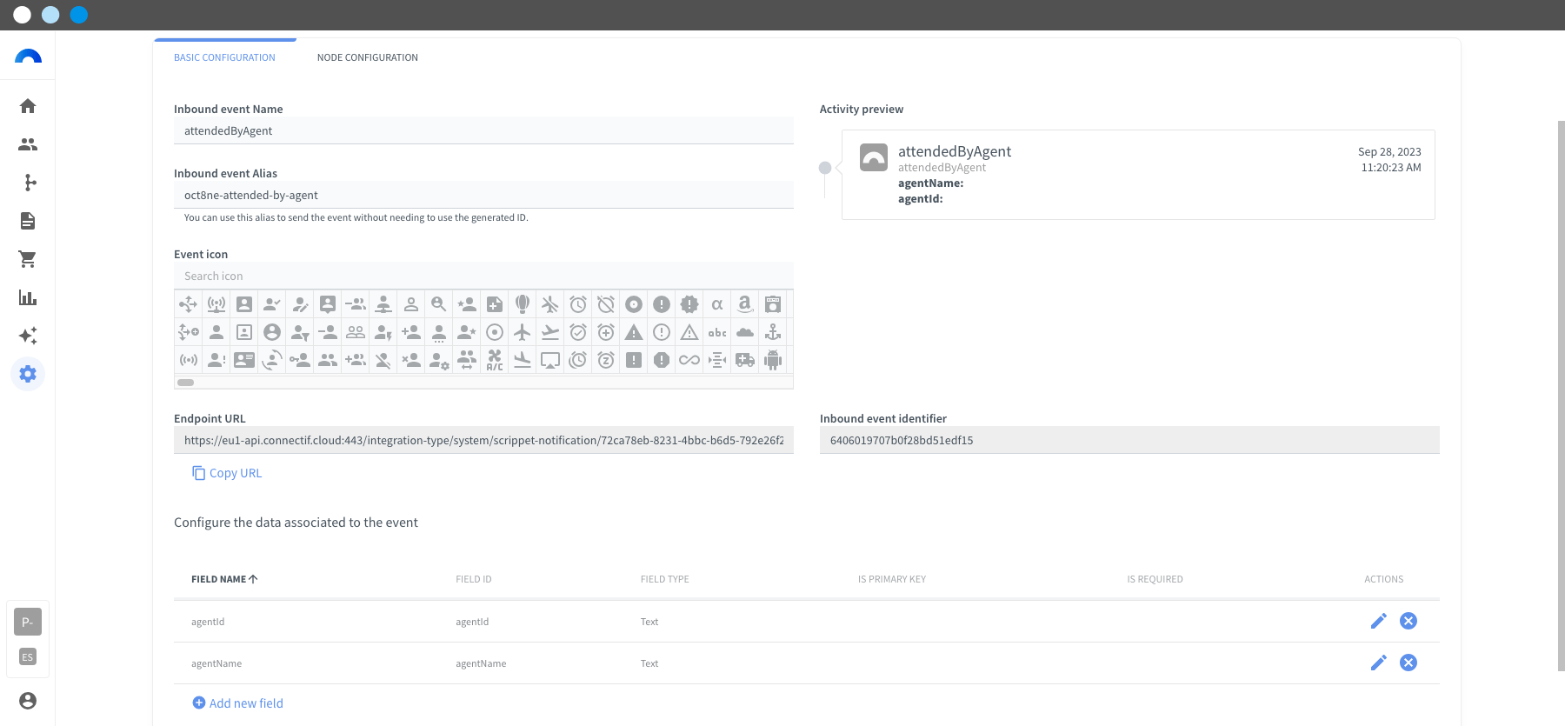Screen dimensions: 1565x726
Task: Click the Search icon input field
Action: 483,276
